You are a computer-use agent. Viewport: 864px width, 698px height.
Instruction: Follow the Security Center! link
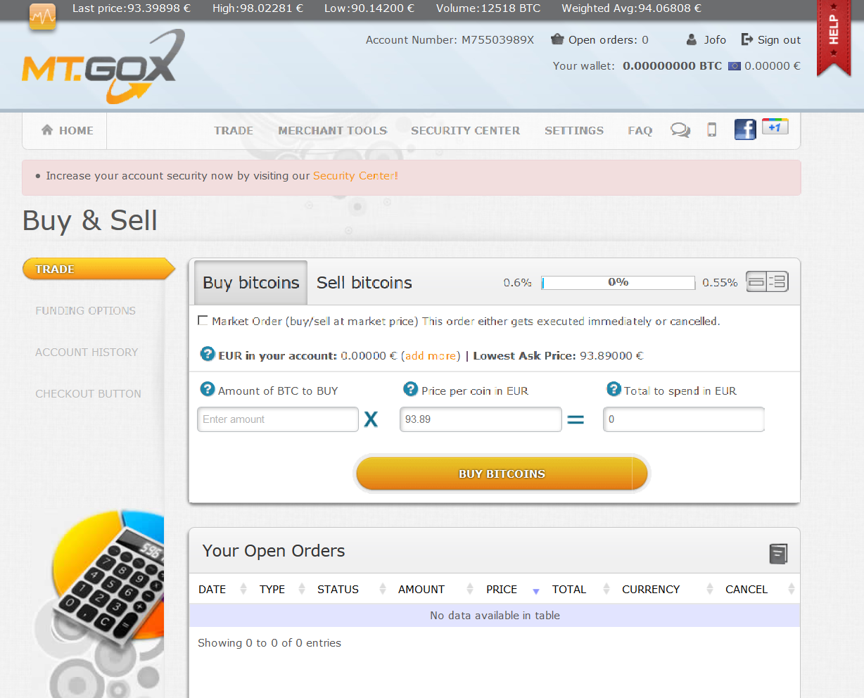pos(355,176)
